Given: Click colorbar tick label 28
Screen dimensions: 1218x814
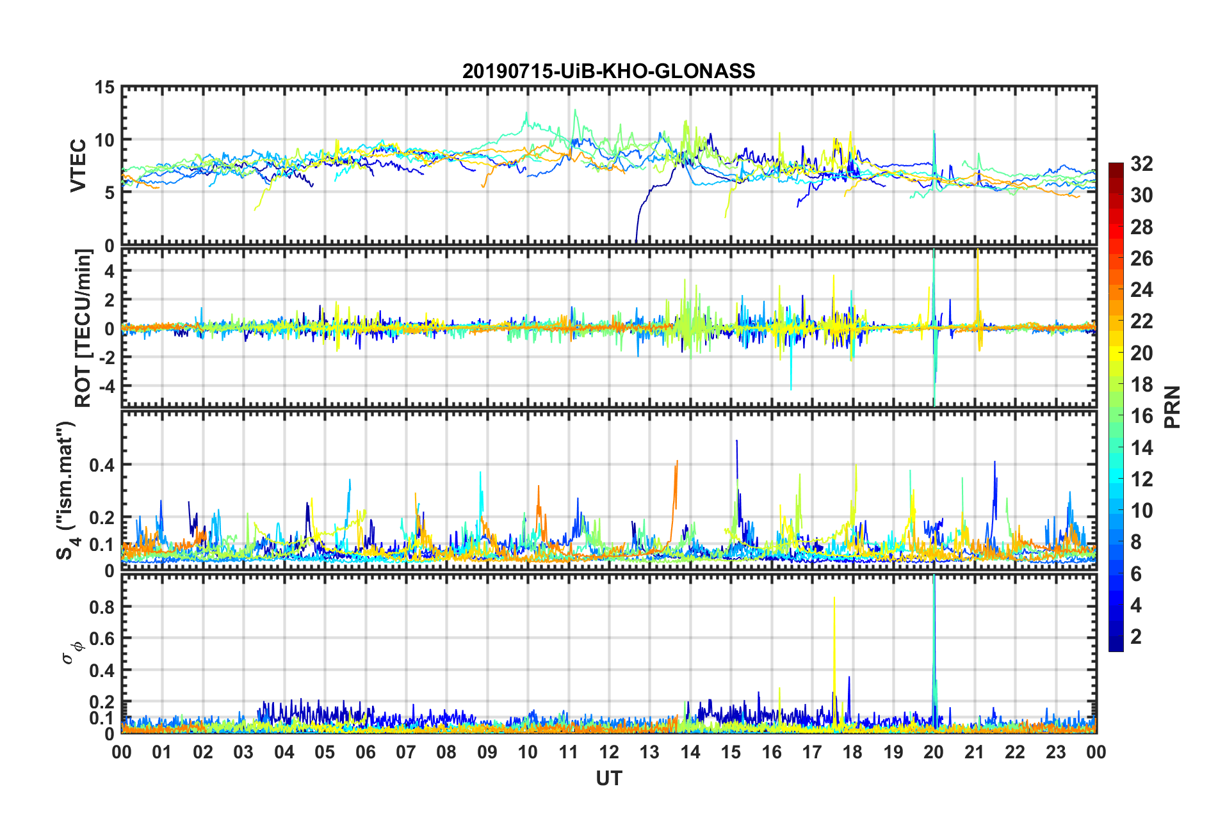Looking at the screenshot, I should 1141,227.
